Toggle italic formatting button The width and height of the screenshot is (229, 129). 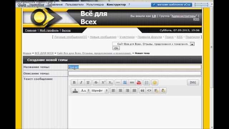coord(81,82)
